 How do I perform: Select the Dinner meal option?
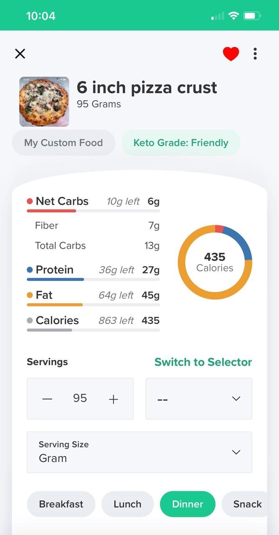188,504
